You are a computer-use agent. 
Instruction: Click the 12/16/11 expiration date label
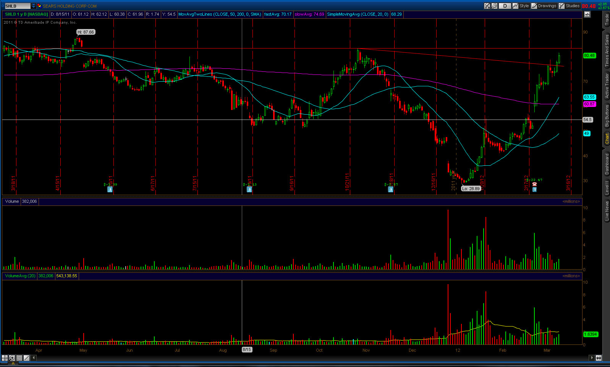[x=434, y=182]
